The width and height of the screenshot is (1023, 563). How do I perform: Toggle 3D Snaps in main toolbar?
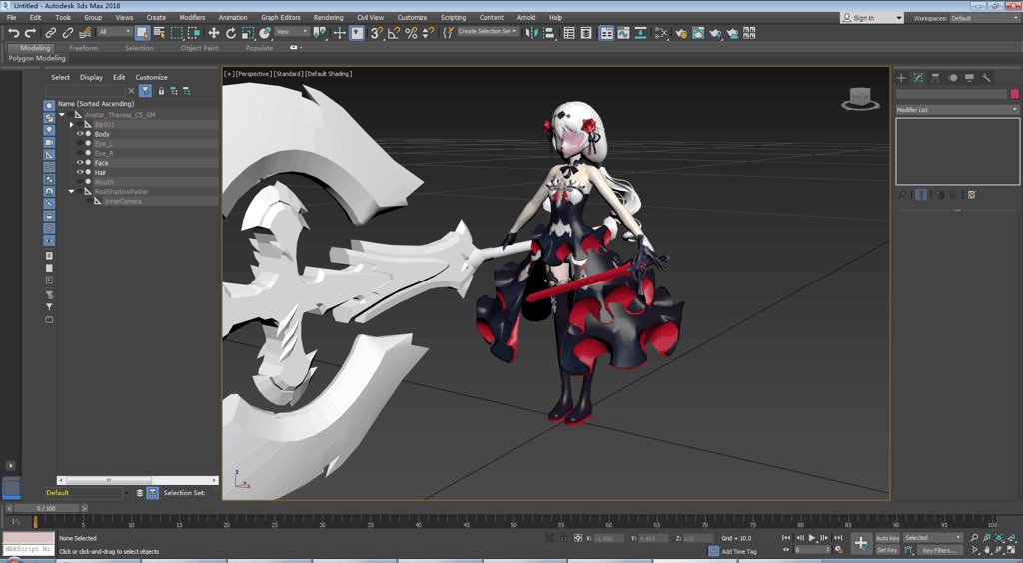click(377, 33)
